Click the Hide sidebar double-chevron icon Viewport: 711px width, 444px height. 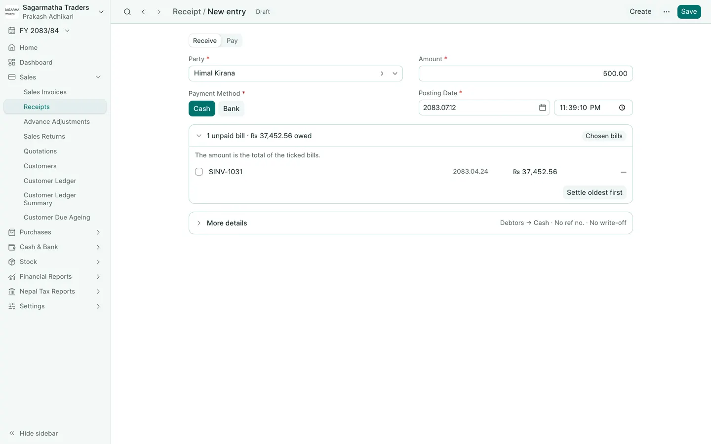[12, 434]
